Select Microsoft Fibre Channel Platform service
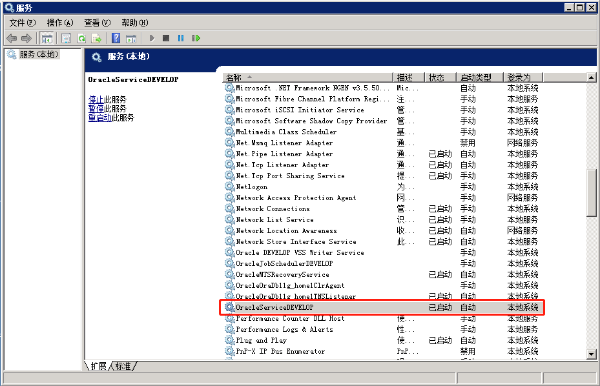This screenshot has width=600, height=386. [313, 99]
